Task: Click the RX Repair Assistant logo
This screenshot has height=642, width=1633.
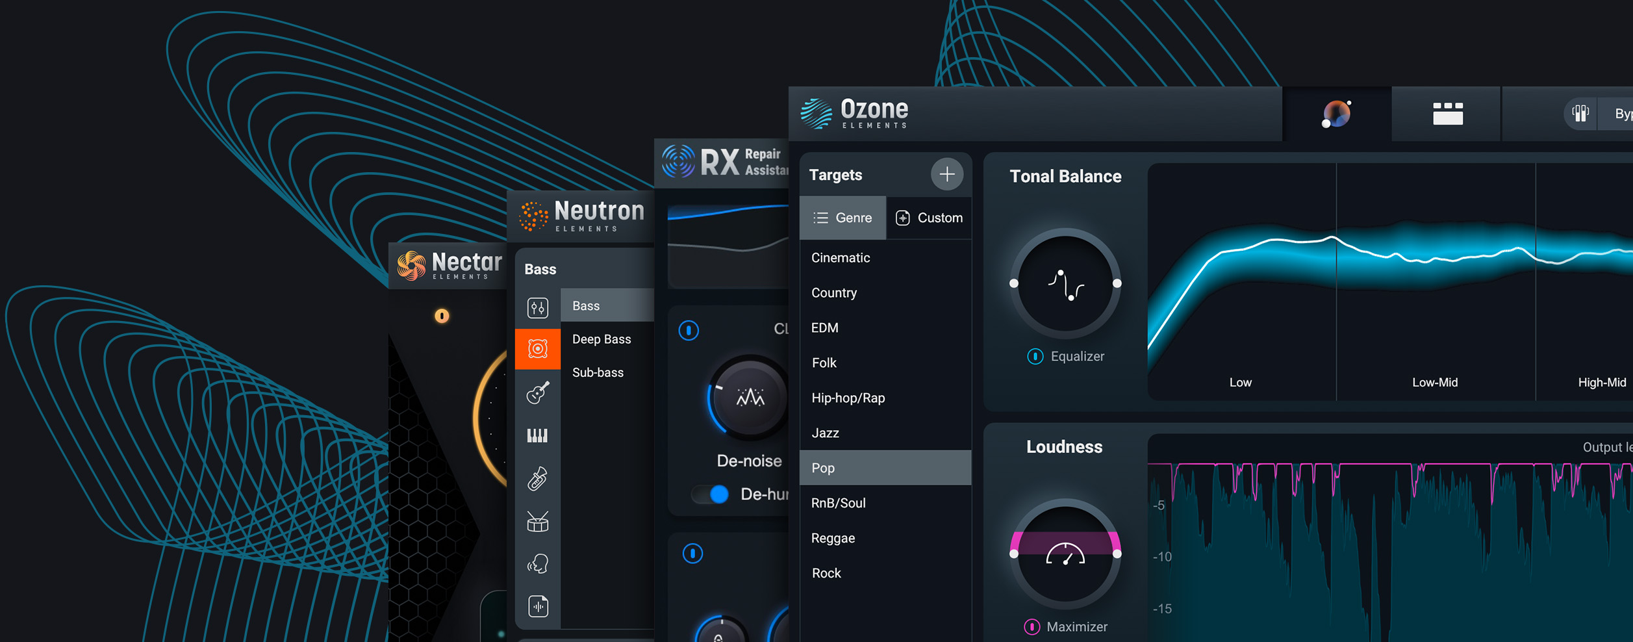Action: point(725,162)
